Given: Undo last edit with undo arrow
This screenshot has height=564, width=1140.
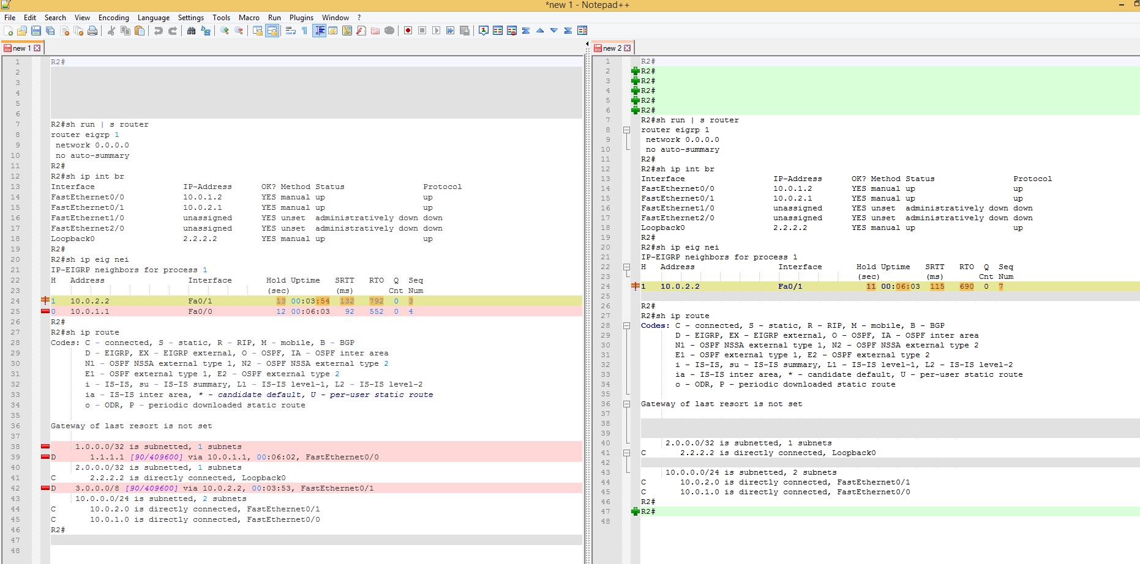Looking at the screenshot, I should pos(159,31).
